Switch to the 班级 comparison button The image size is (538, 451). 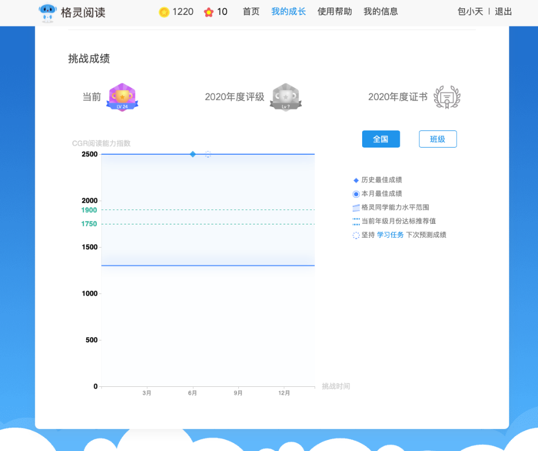438,139
